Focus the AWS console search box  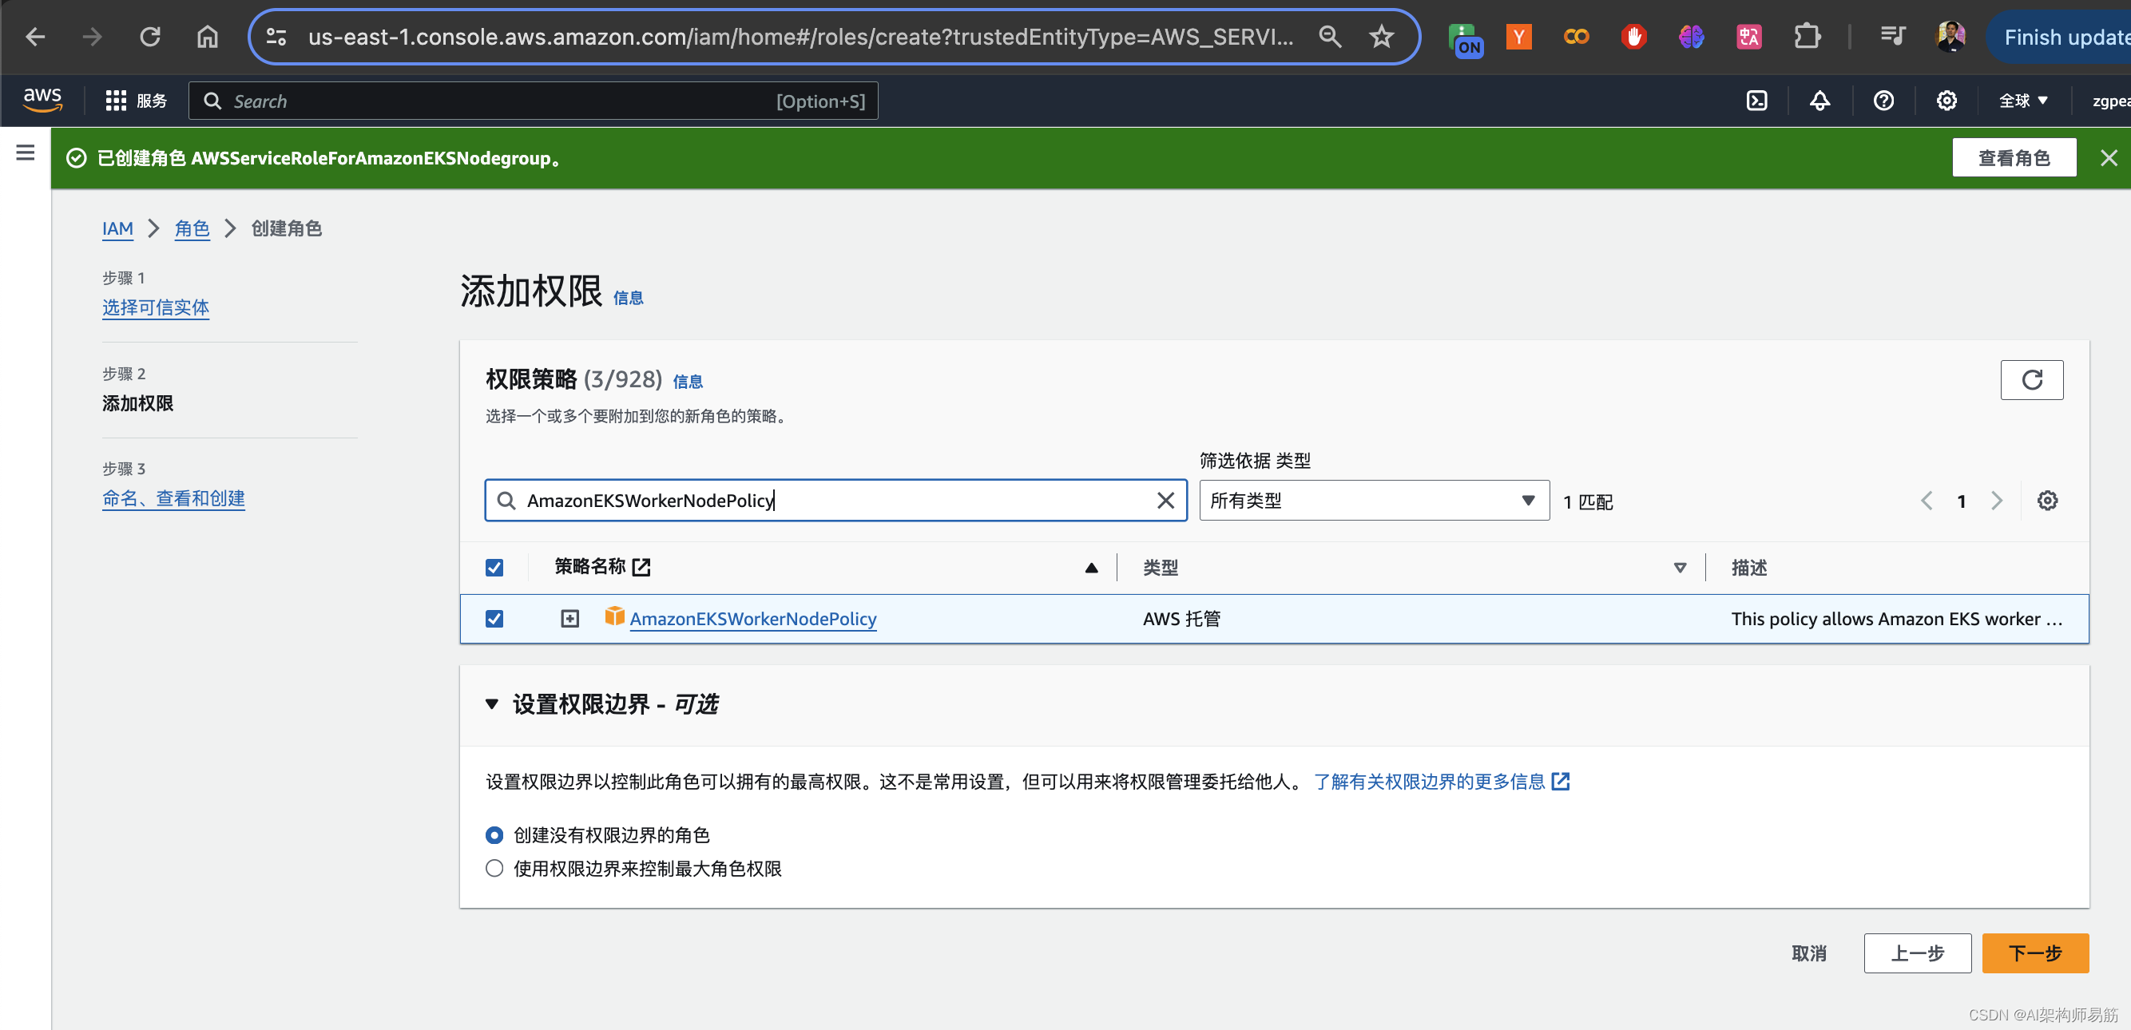click(x=533, y=101)
